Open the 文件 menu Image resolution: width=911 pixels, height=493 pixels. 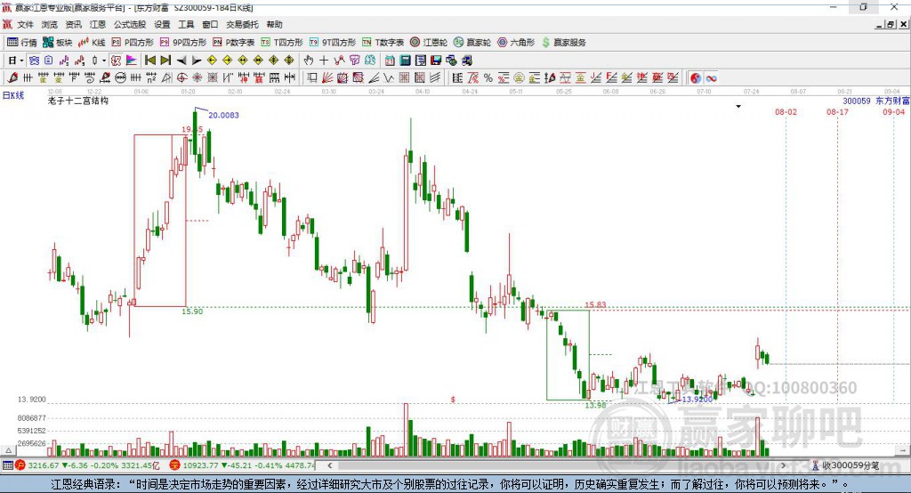(x=26, y=24)
